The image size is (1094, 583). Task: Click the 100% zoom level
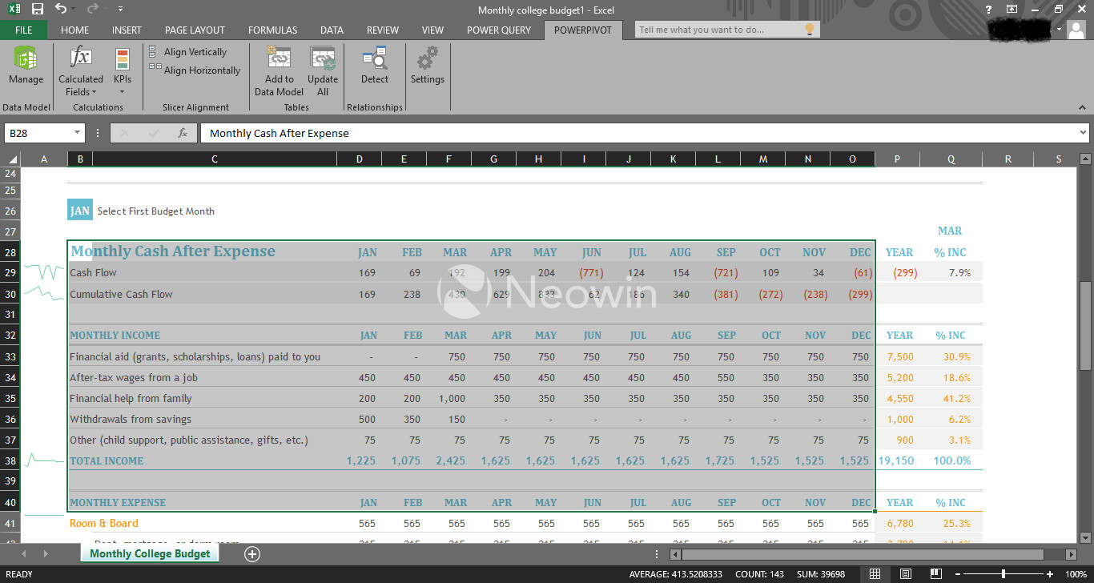pos(1075,574)
